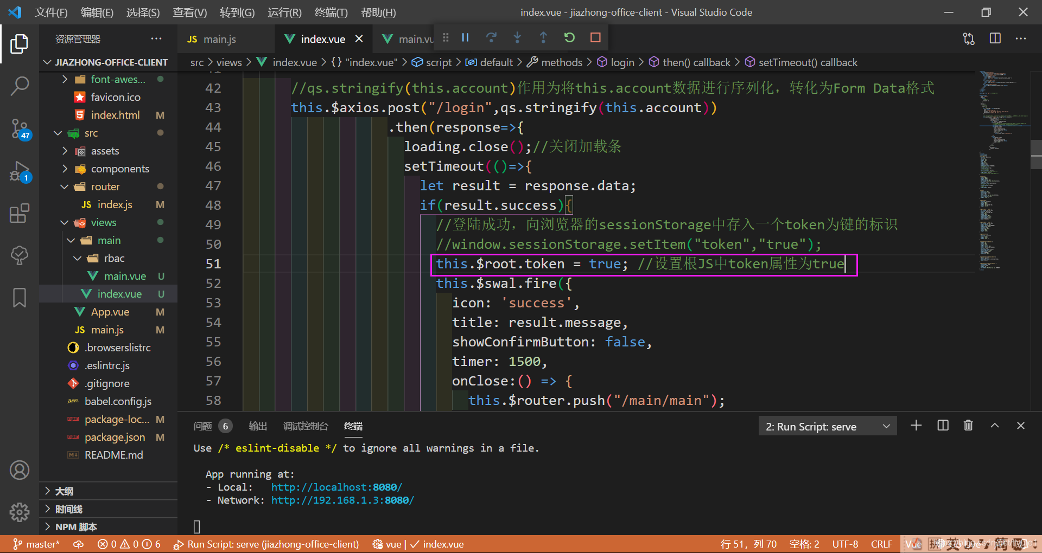Open the 查看(V) menu

click(x=189, y=12)
